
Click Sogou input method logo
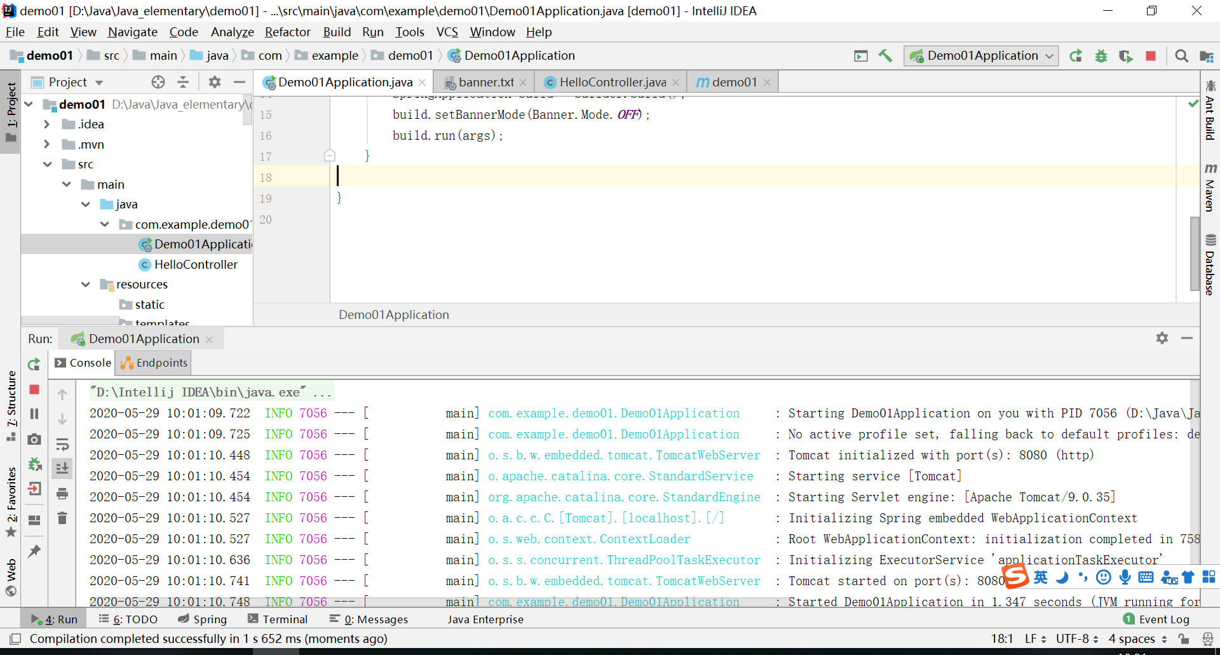point(1015,576)
